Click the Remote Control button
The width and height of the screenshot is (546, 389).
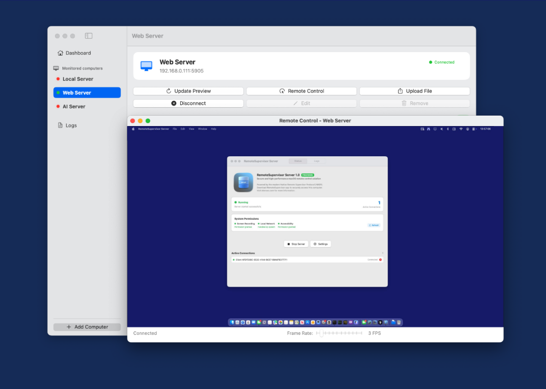click(302, 91)
